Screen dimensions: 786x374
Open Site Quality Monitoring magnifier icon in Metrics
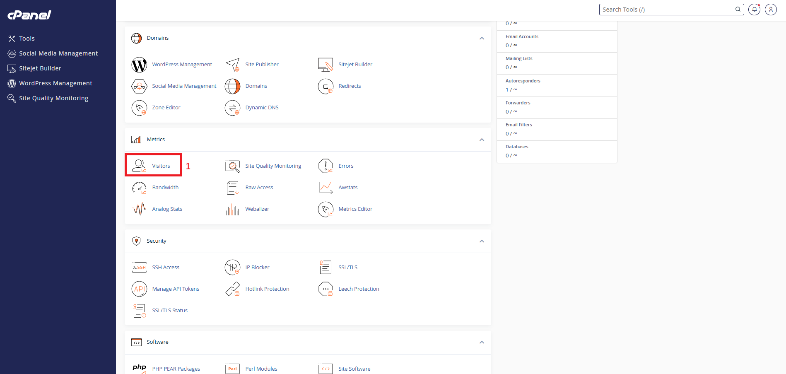[232, 166]
